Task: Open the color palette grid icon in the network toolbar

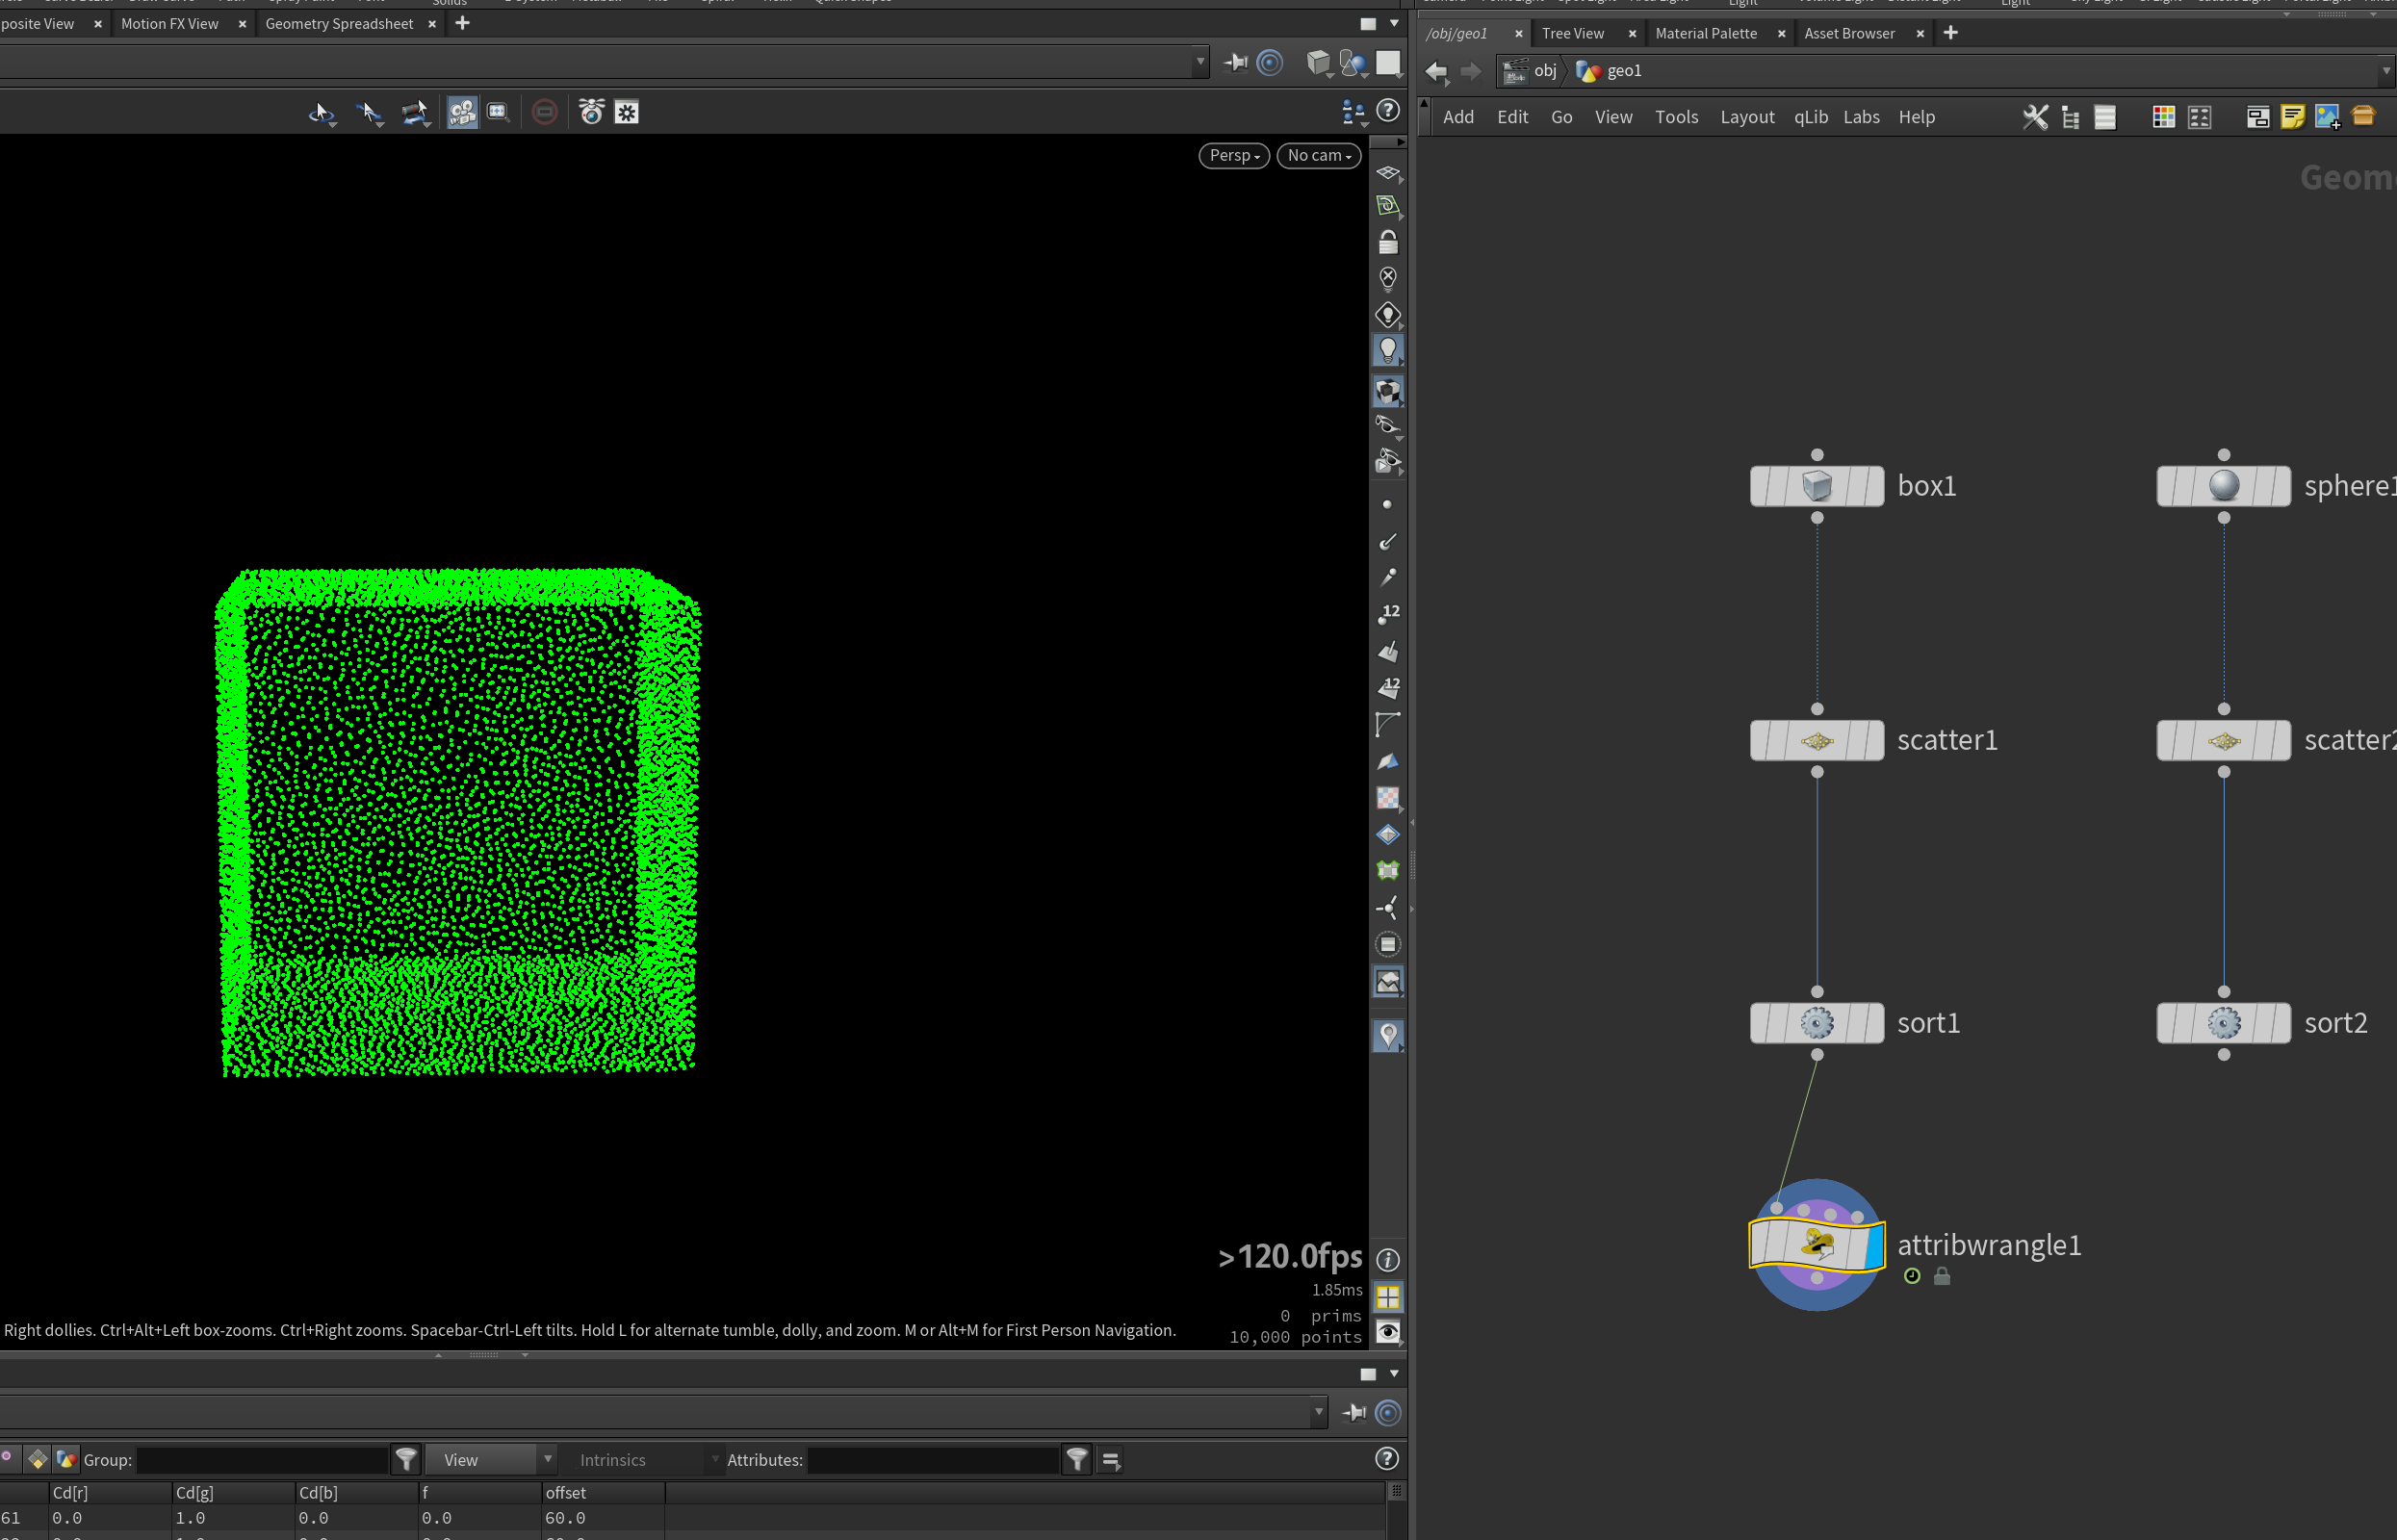Action: coord(2163,118)
